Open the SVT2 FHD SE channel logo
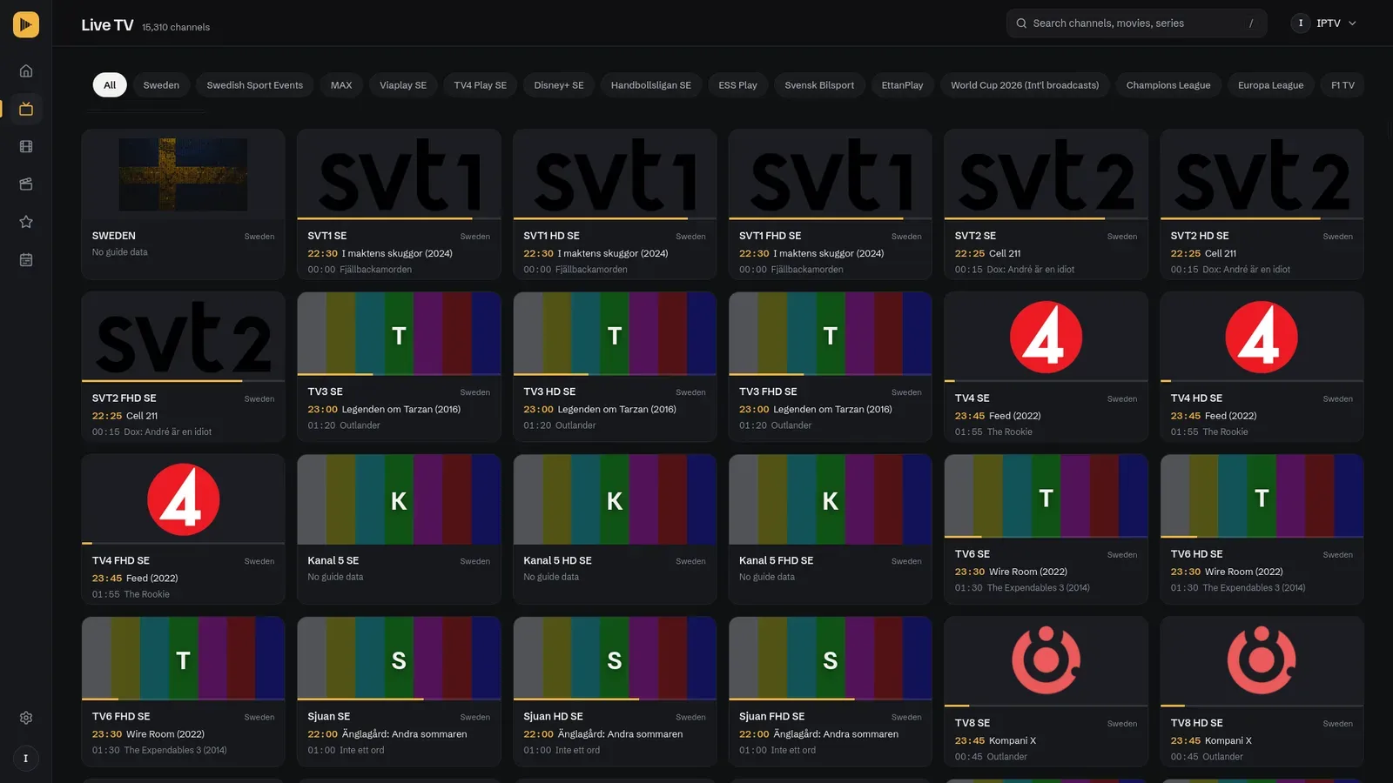The width and height of the screenshot is (1393, 783). [x=183, y=337]
